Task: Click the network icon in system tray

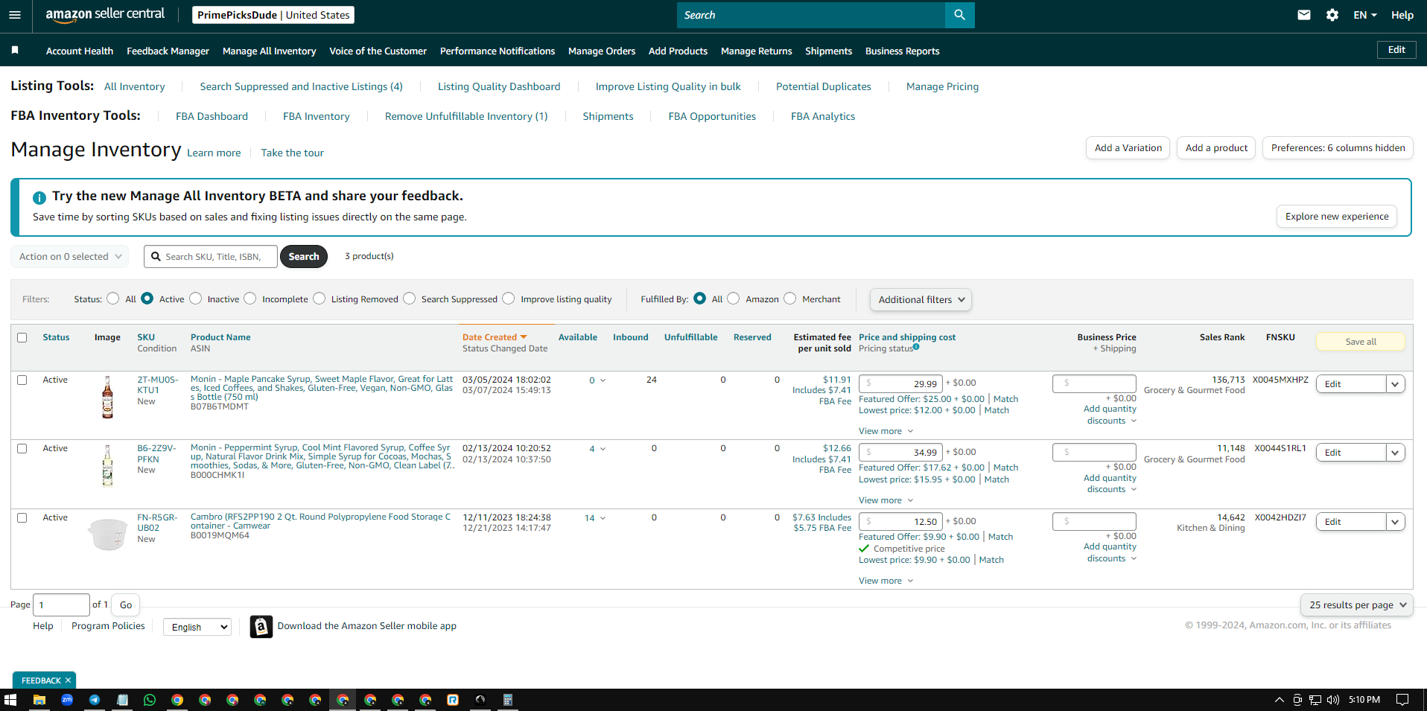Action: (1315, 700)
